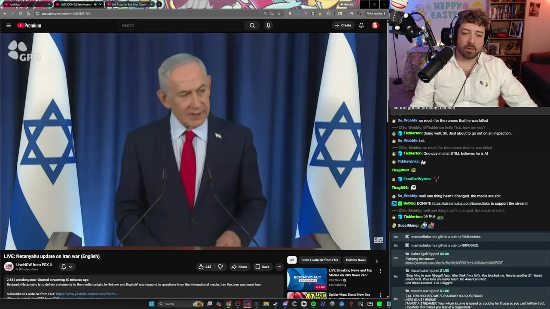Select the 'Politics News' chip
The image size is (550, 309).
[356, 260]
